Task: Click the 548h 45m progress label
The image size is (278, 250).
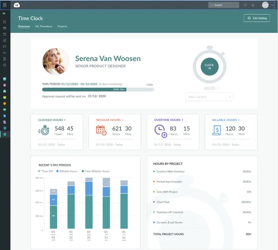Action: click(x=119, y=89)
